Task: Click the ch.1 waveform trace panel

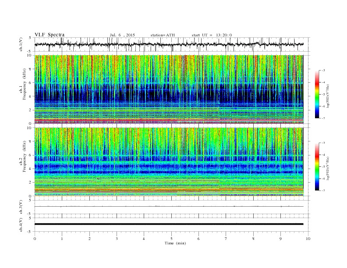Action: (x=172, y=44)
